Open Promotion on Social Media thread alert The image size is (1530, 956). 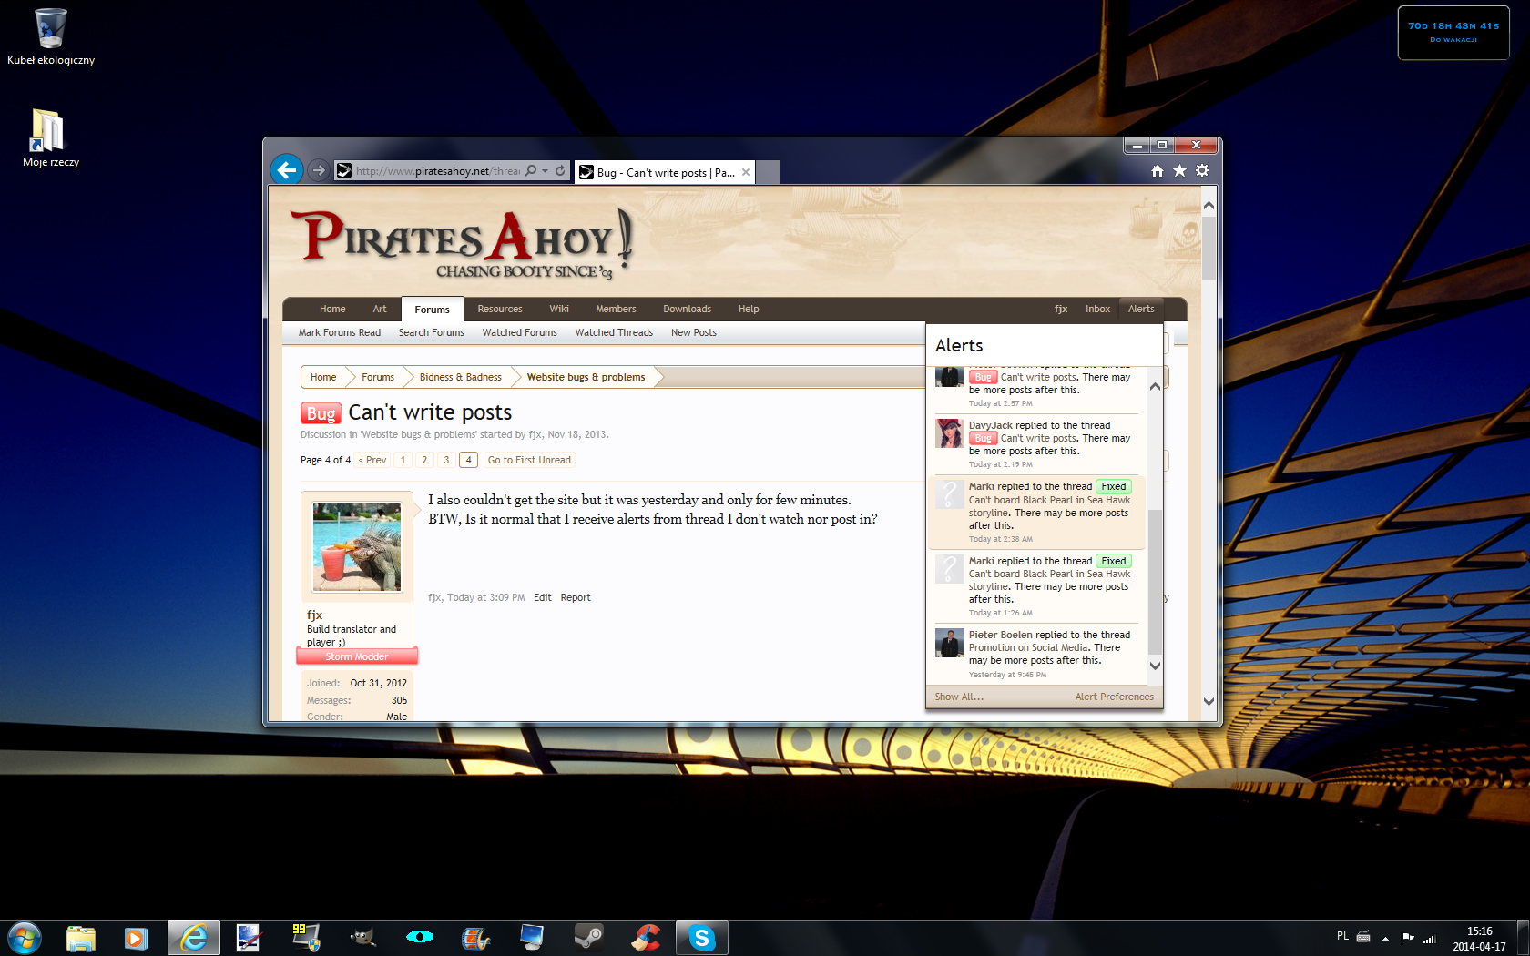tap(1028, 647)
